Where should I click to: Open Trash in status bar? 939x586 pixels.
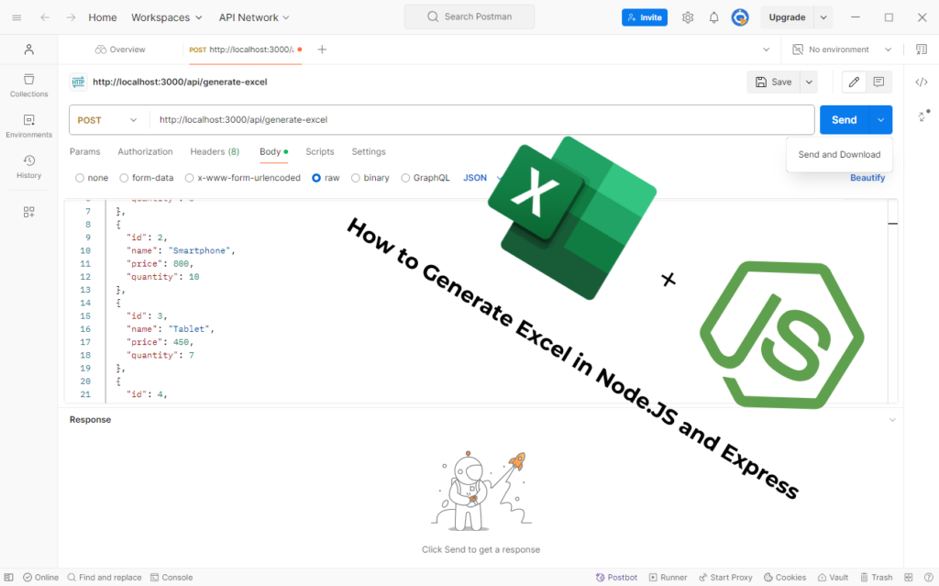tap(877, 577)
